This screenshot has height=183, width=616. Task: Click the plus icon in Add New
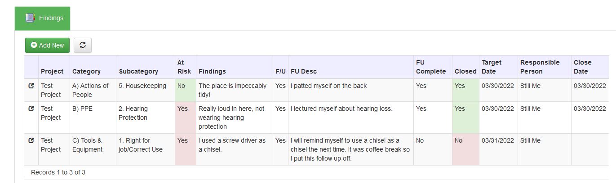click(34, 45)
